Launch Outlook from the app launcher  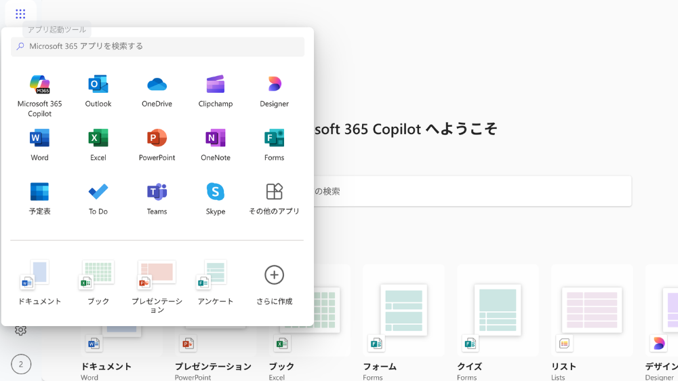point(98,92)
